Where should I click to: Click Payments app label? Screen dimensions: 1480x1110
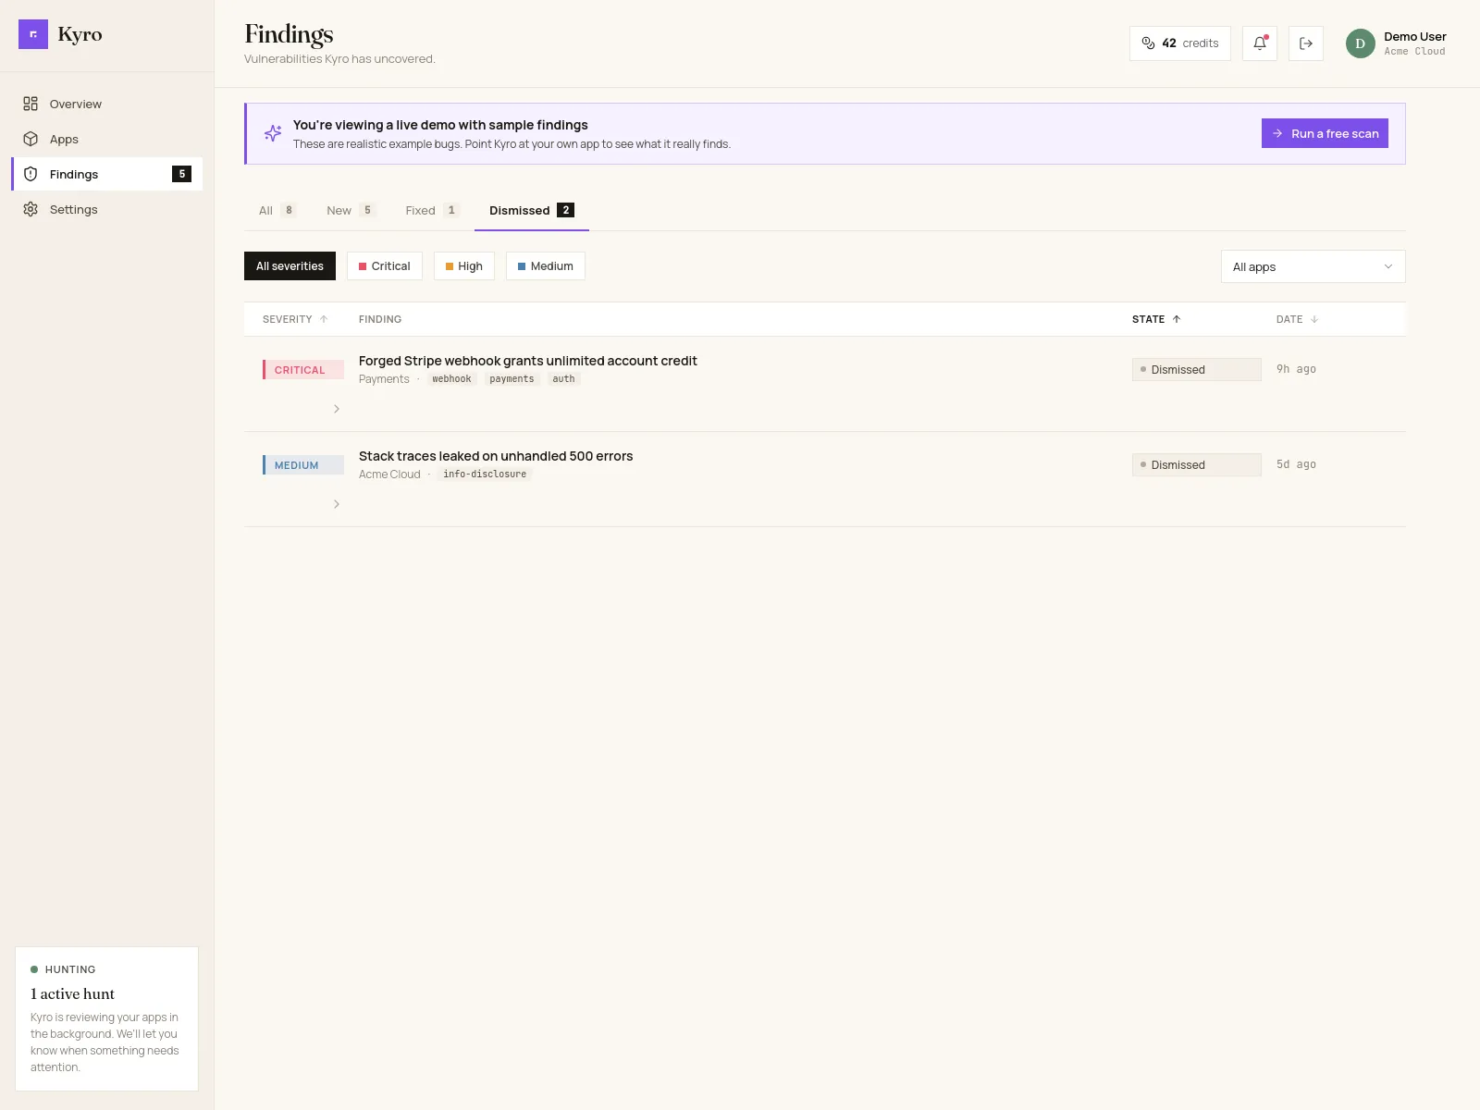point(384,379)
